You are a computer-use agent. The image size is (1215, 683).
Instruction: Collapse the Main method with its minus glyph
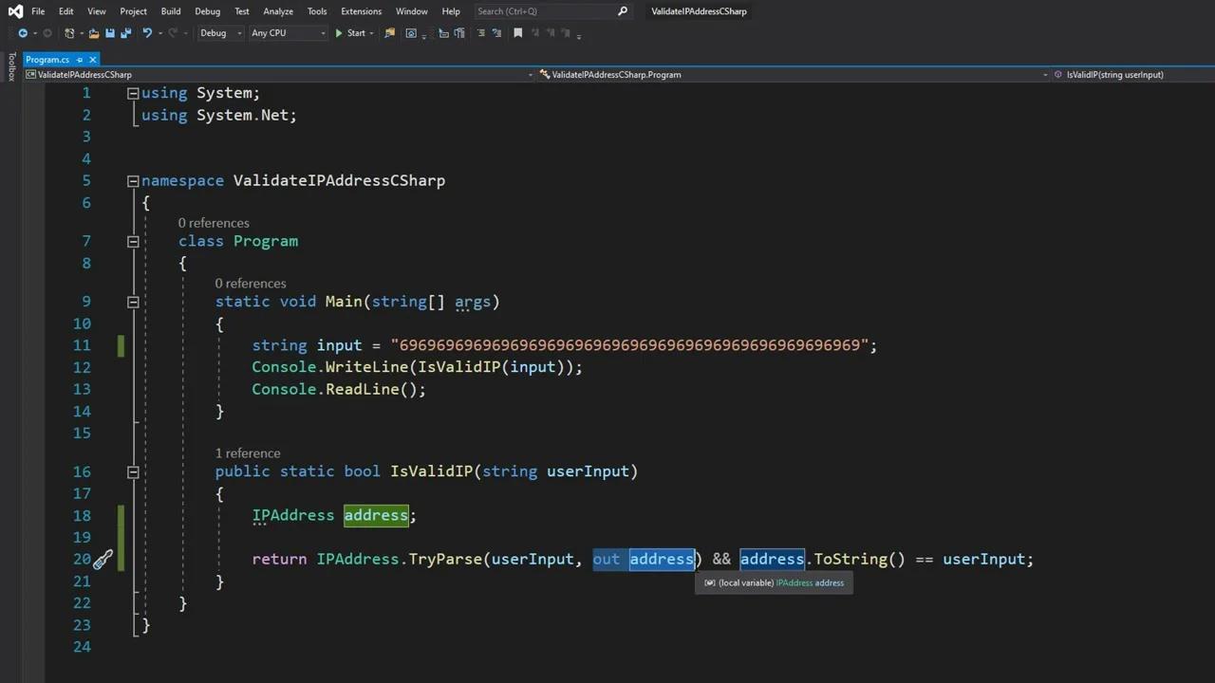coord(134,302)
